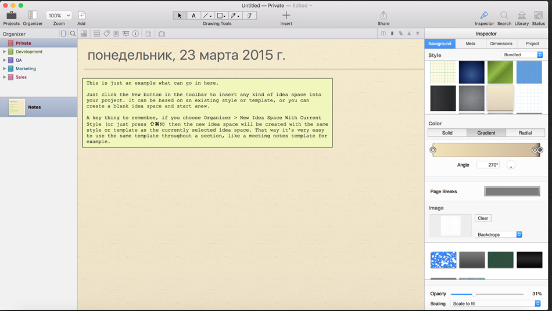This screenshot has width=552, height=311.
Task: Select the text tool A
Action: 193,16
